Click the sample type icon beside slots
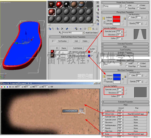 pos(98,2)
